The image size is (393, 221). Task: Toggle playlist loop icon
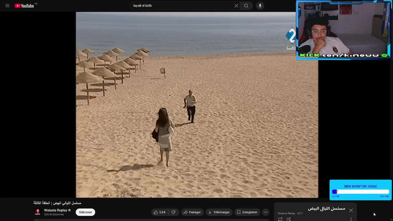[280, 219]
